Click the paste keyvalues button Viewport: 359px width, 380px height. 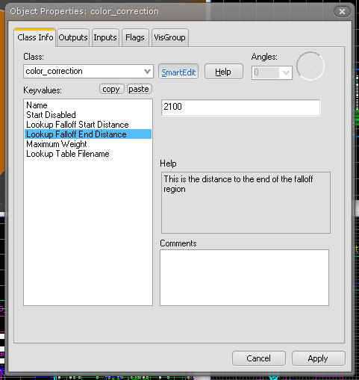click(x=139, y=89)
